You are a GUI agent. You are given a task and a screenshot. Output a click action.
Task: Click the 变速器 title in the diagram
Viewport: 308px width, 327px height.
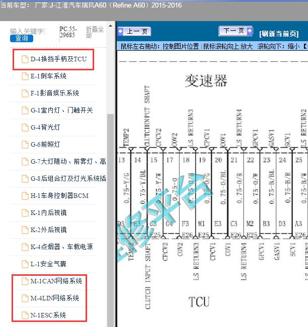(206, 81)
